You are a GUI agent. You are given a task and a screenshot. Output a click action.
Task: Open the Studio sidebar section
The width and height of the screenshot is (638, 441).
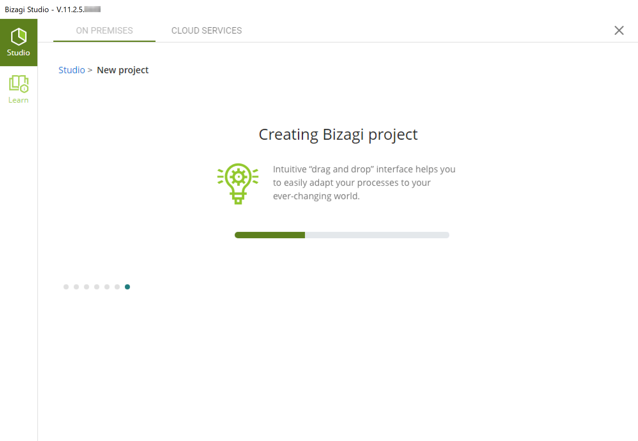[x=19, y=43]
